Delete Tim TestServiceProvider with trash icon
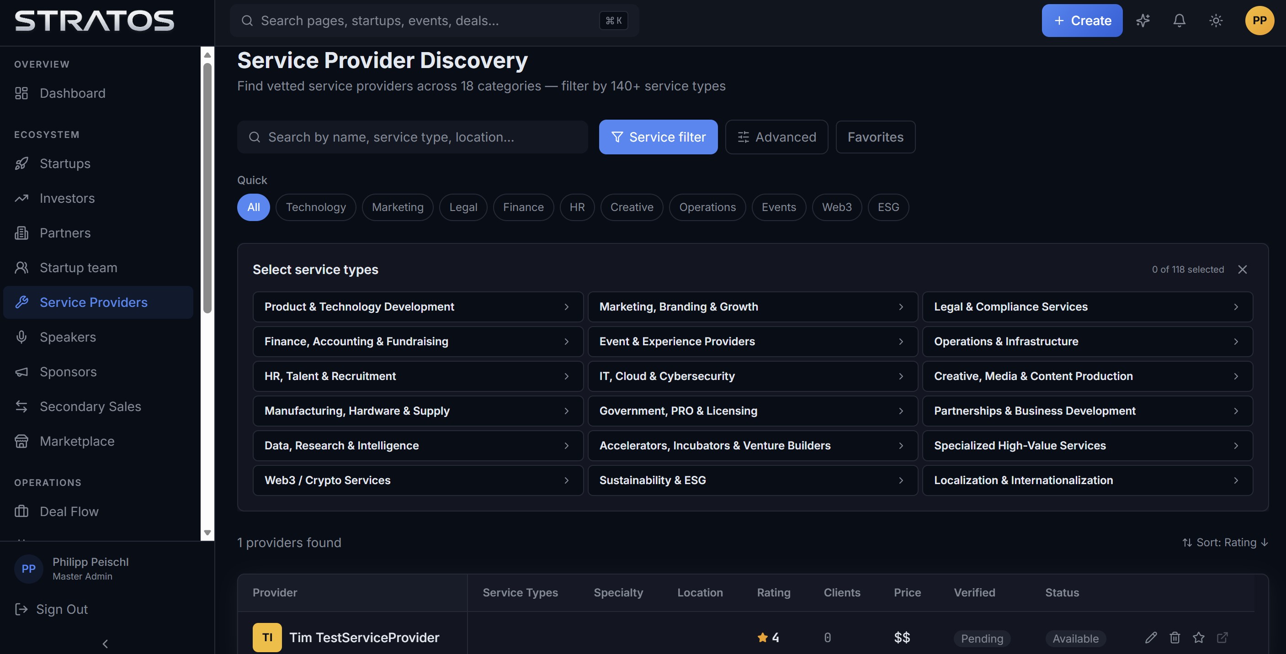The image size is (1286, 654). point(1174,637)
